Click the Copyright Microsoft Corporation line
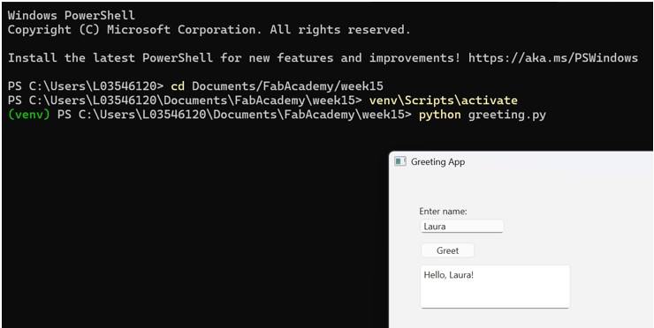This screenshot has width=654, height=328. pos(209,30)
